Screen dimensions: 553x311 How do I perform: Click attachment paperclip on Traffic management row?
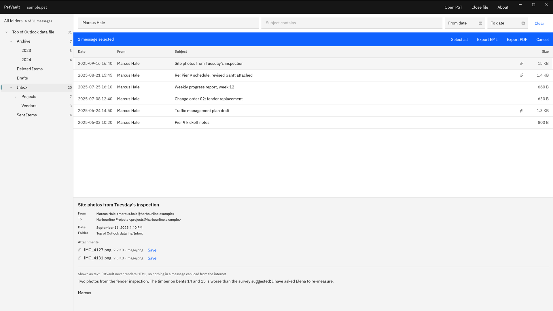pyautogui.click(x=522, y=111)
